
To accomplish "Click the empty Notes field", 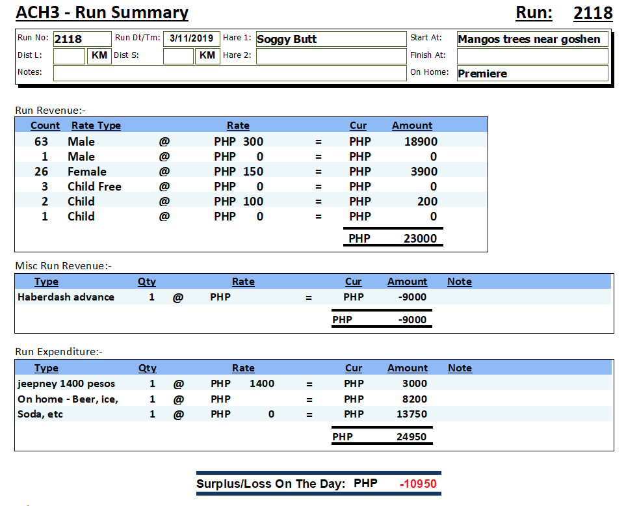I will (229, 73).
